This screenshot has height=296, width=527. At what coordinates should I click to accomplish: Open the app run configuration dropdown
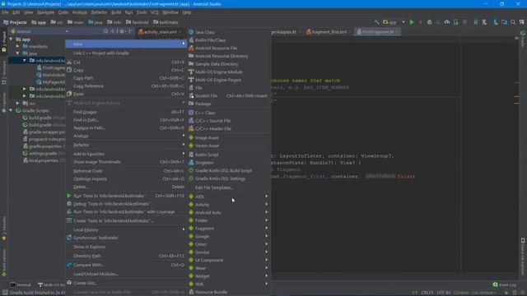[x=394, y=22]
